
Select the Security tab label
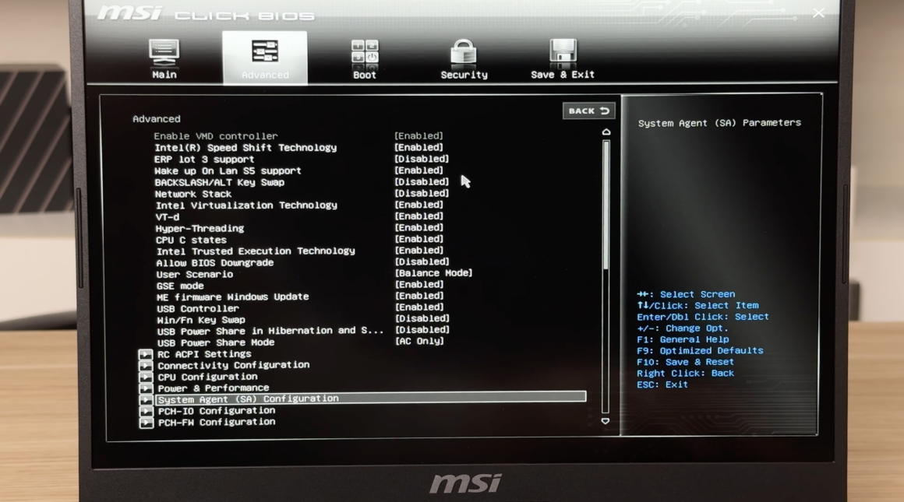click(x=464, y=75)
